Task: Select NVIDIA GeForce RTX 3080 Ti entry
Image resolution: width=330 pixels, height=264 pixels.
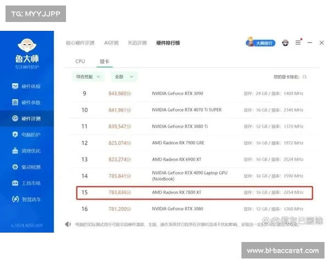Action: 180,127
